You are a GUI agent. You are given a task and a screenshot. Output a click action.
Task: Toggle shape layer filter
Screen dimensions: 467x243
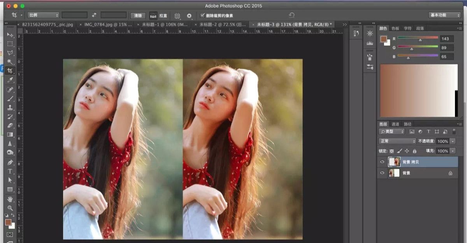437,132
